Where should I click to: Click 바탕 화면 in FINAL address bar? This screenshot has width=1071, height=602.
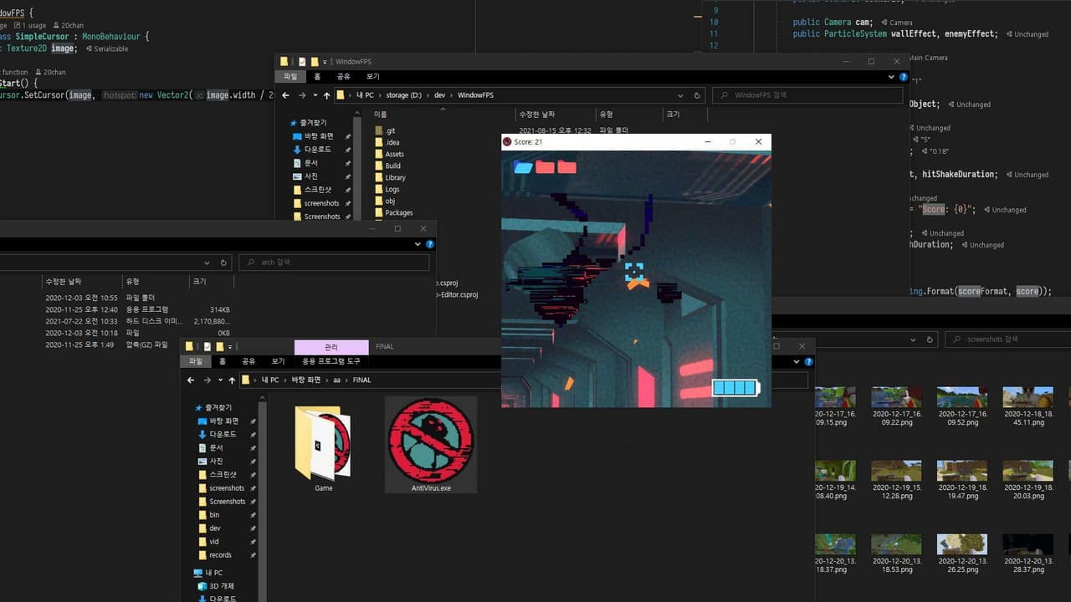point(306,380)
